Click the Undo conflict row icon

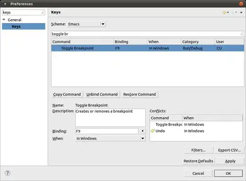coord(153,131)
